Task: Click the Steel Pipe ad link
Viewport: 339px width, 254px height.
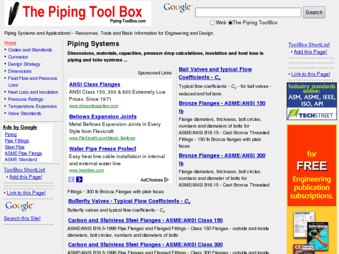Action: [x=14, y=147]
